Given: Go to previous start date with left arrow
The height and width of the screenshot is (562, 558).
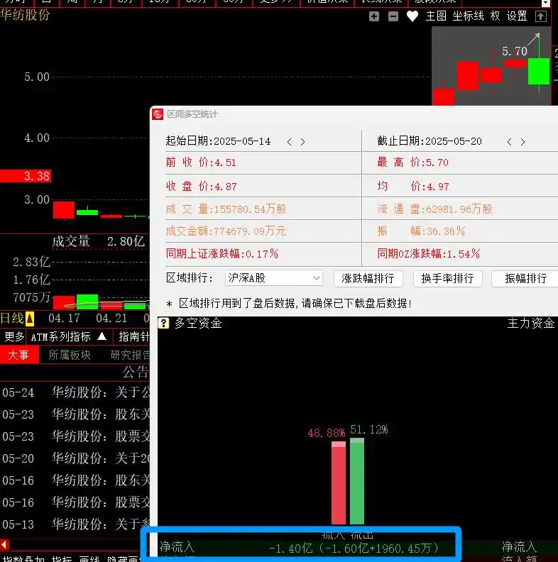Looking at the screenshot, I should [289, 142].
